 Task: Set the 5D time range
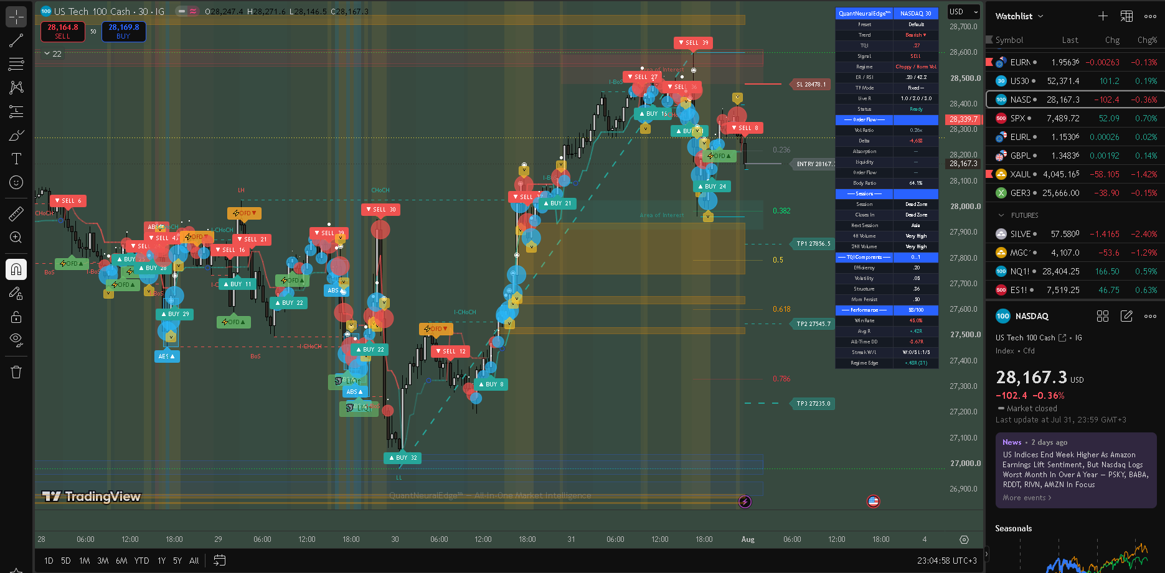66,561
